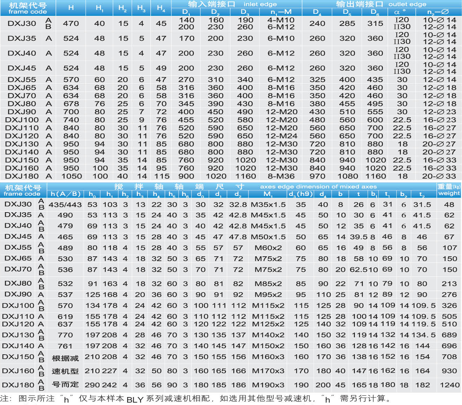Select the M50x1.5 thread cell
Image resolution: width=462 pixels, height=405 pixels.
pyautogui.click(x=268, y=237)
